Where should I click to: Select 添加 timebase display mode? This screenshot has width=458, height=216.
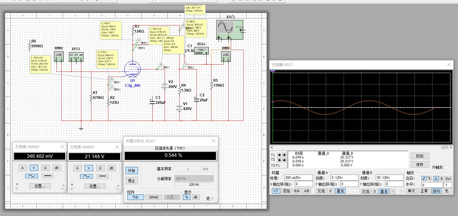coord(286,191)
